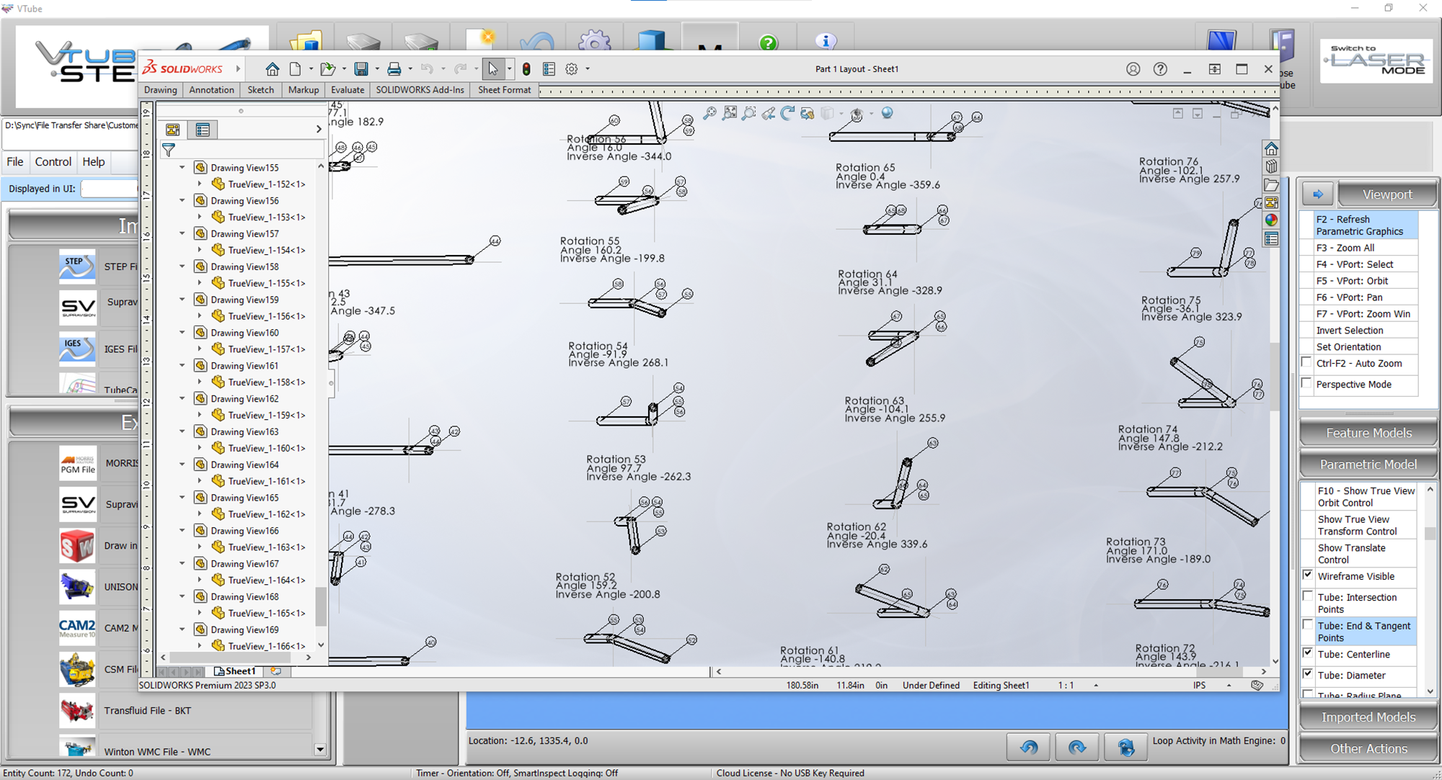Screen dimensions: 1442x780
Task: Collapse the Drawing View160 tree node
Action: pyautogui.click(x=182, y=333)
